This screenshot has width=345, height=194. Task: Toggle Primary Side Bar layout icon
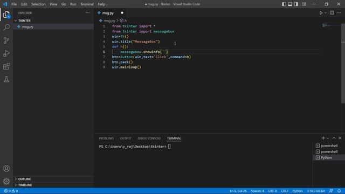(x=284, y=4)
